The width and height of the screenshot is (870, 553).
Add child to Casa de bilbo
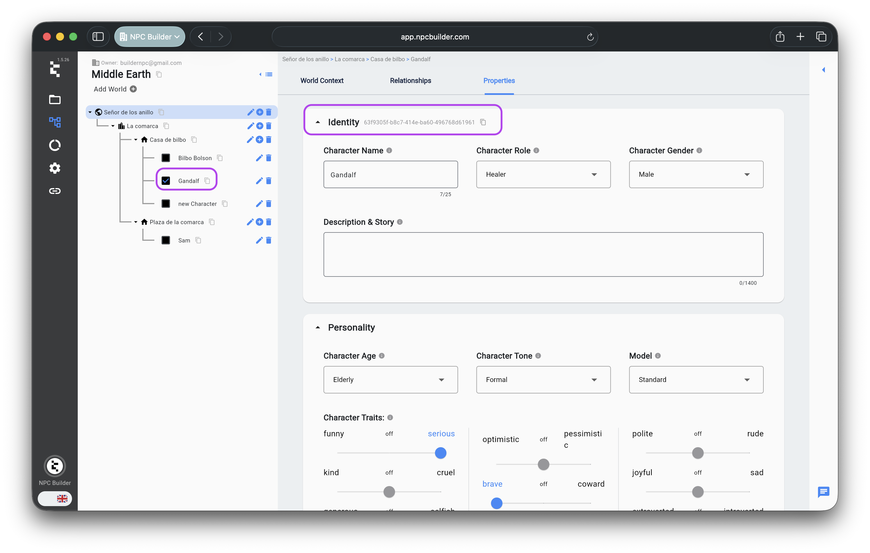(260, 140)
